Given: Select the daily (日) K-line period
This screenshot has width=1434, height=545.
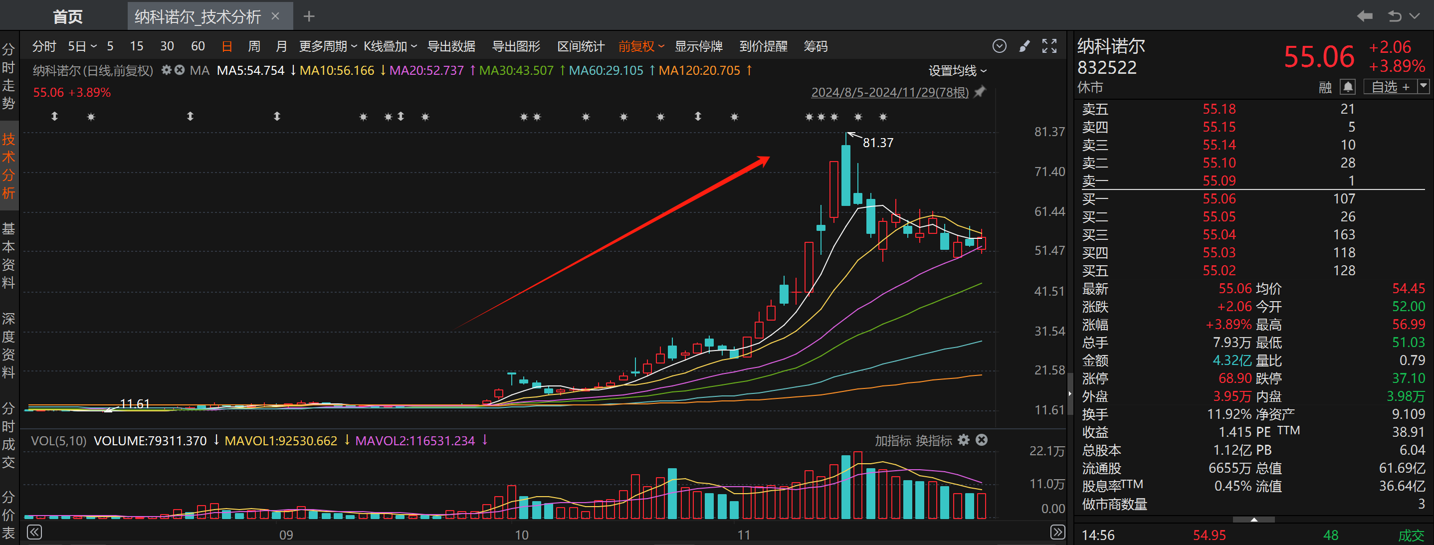Looking at the screenshot, I should click(226, 46).
